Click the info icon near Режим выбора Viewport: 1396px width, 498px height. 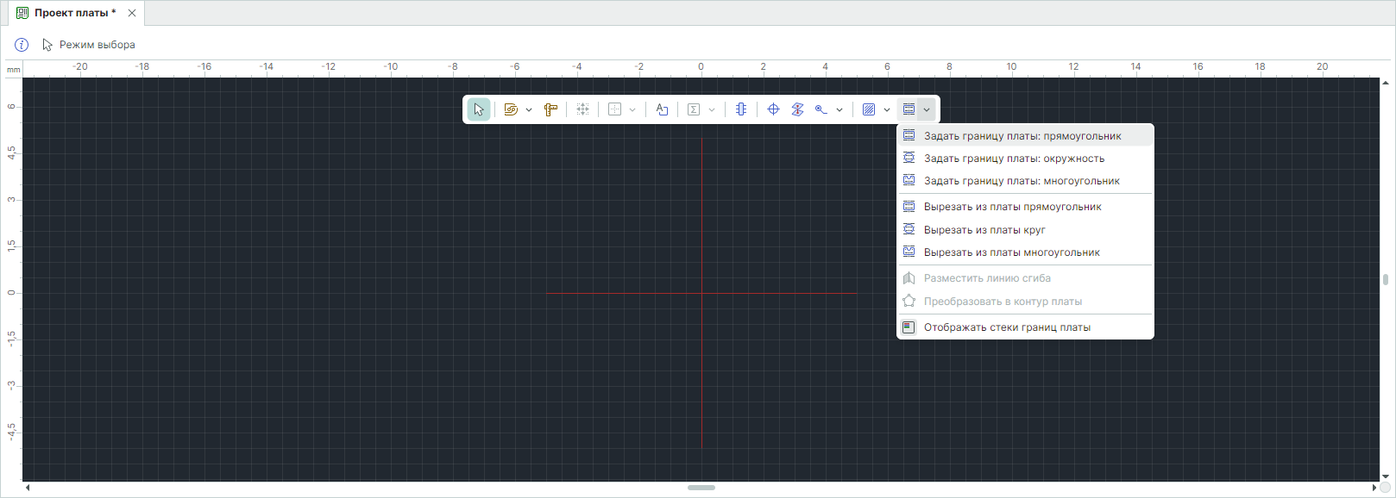tap(22, 45)
